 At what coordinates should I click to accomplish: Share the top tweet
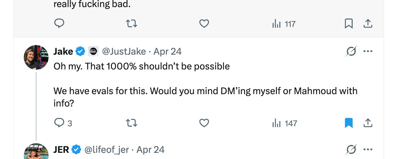(x=368, y=24)
